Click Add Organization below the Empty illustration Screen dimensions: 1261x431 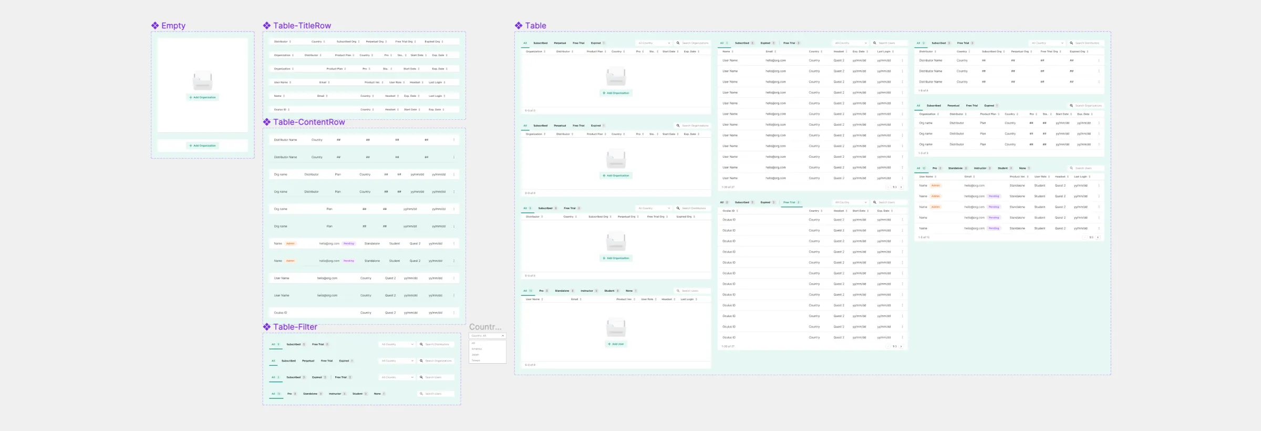[x=203, y=97]
